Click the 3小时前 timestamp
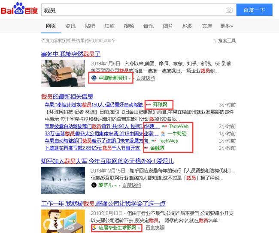This screenshot has width=279, height=233. coord(227,105)
